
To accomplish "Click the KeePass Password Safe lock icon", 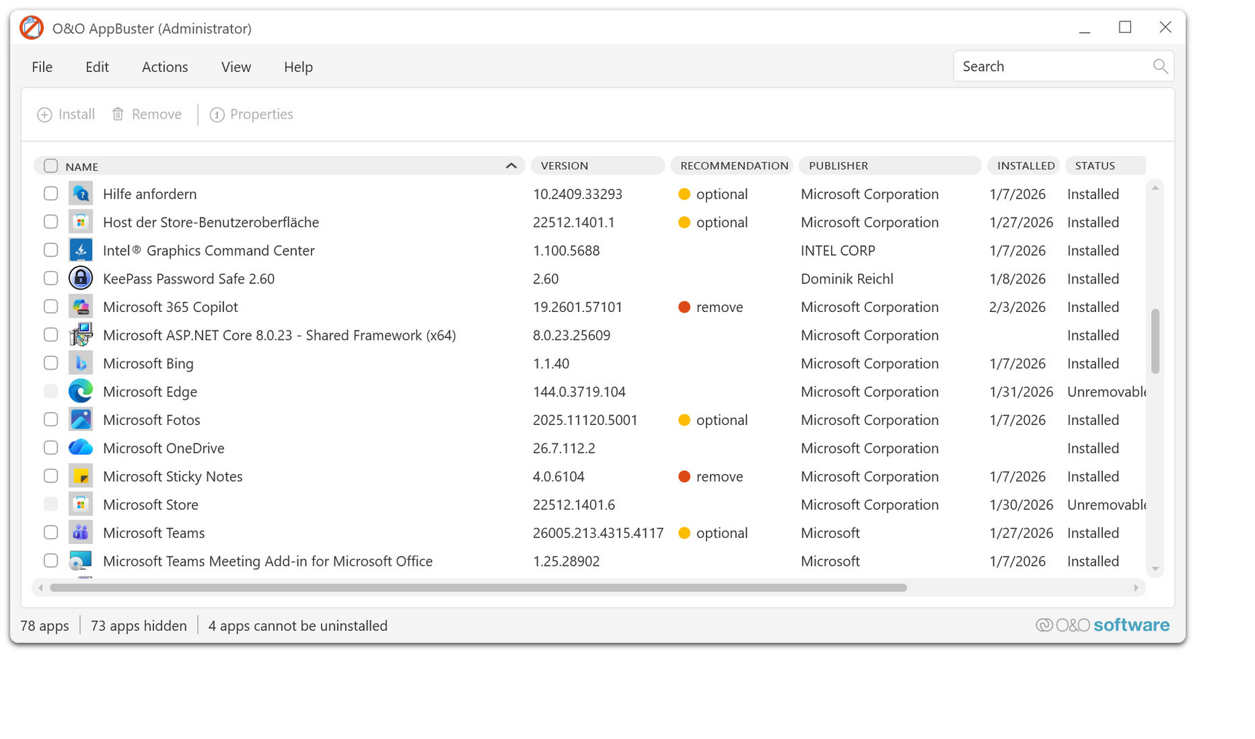I will click(x=81, y=278).
